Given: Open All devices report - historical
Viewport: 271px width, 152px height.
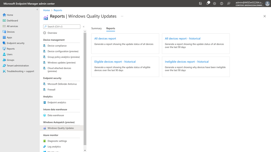Looking at the screenshot, I should (183, 39).
